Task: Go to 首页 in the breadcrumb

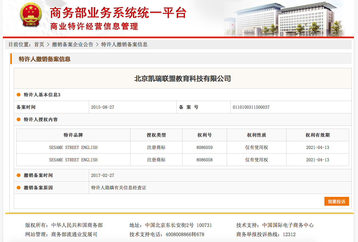Action: click(x=39, y=45)
